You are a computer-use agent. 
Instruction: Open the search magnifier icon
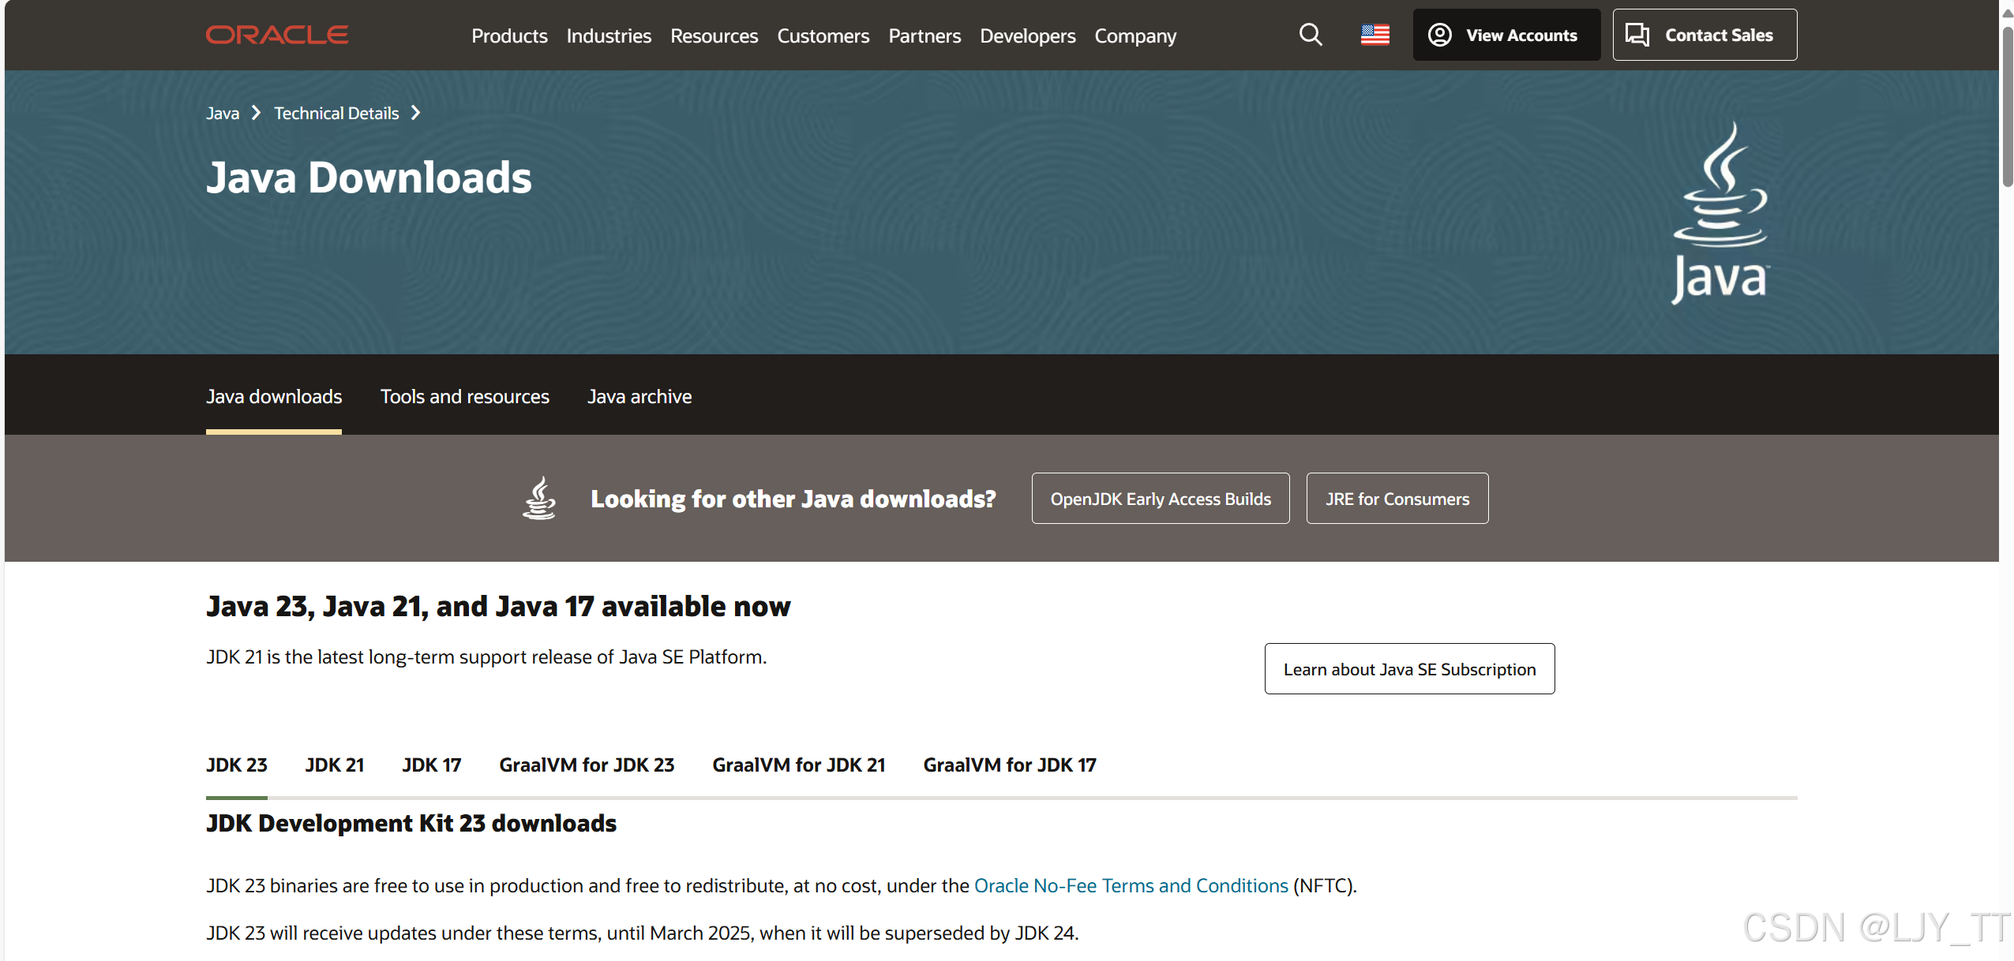click(1311, 35)
